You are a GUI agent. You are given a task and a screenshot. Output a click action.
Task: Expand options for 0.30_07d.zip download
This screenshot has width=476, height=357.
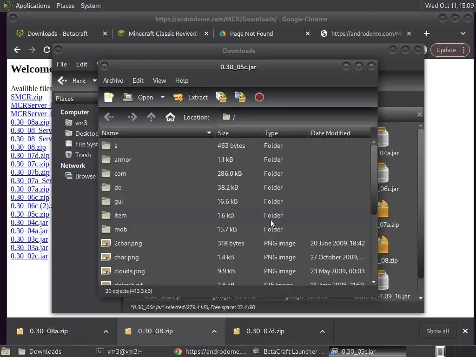(323, 331)
